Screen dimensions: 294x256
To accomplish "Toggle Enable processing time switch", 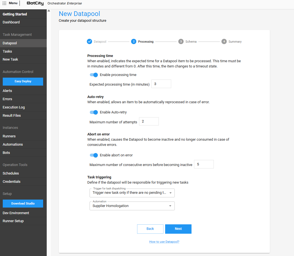I will pyautogui.click(x=94, y=75).
